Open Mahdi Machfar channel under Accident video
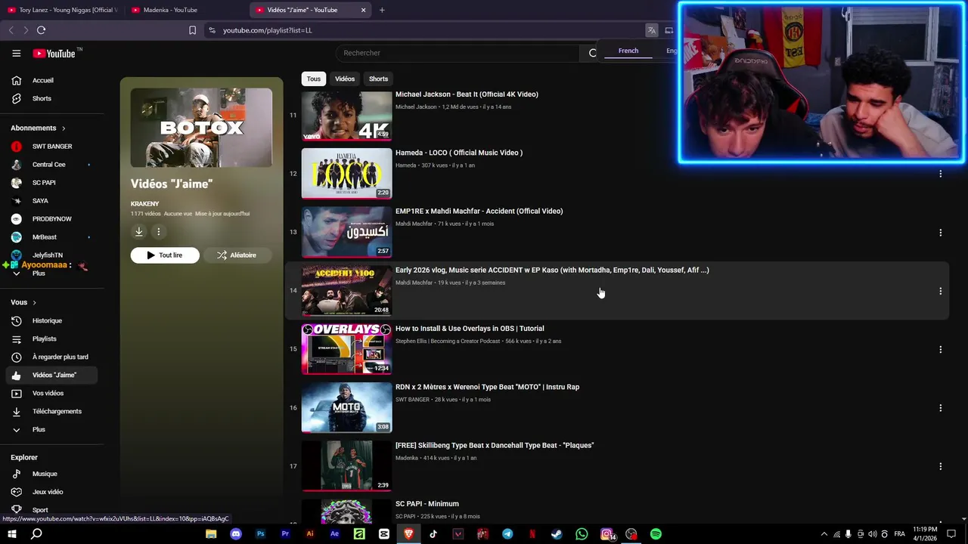The width and height of the screenshot is (968, 544). pos(414,224)
